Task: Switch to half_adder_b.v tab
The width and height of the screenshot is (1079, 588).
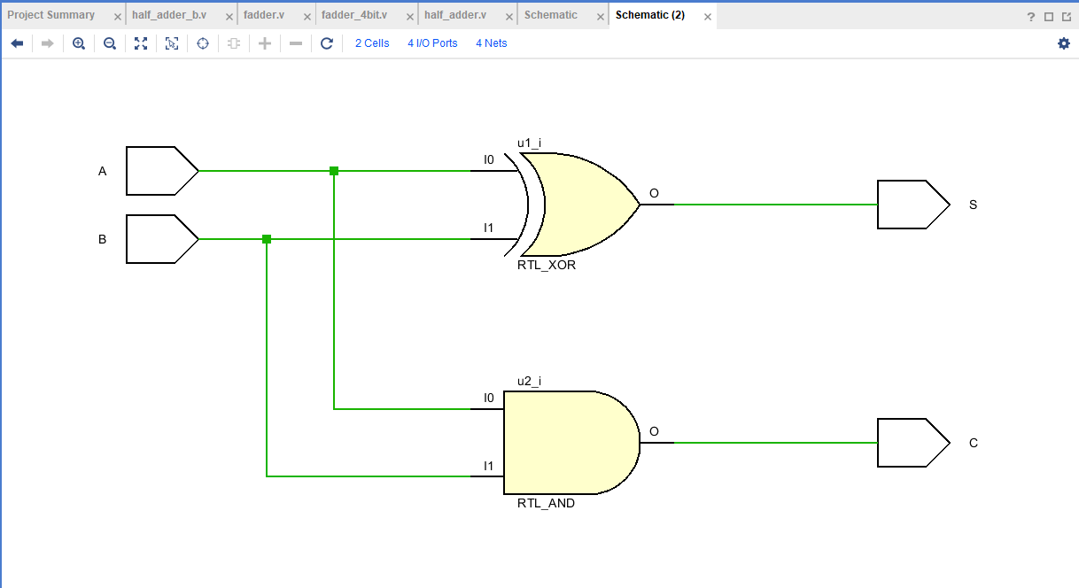Action: [x=169, y=15]
